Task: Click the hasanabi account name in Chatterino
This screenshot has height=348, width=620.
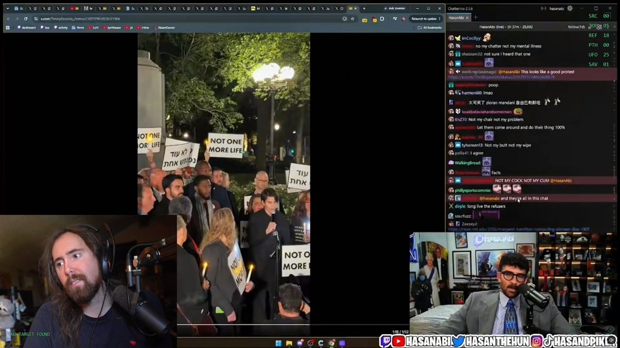Action: pyautogui.click(x=556, y=8)
